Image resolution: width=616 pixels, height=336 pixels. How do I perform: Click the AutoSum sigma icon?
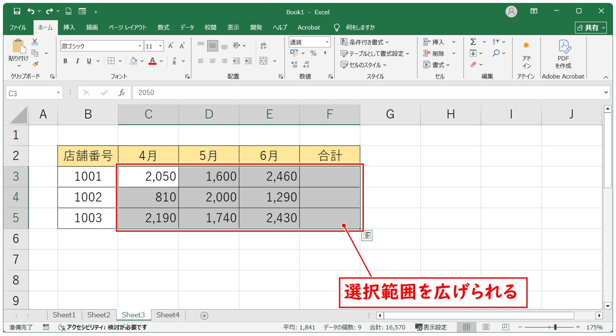(473, 42)
